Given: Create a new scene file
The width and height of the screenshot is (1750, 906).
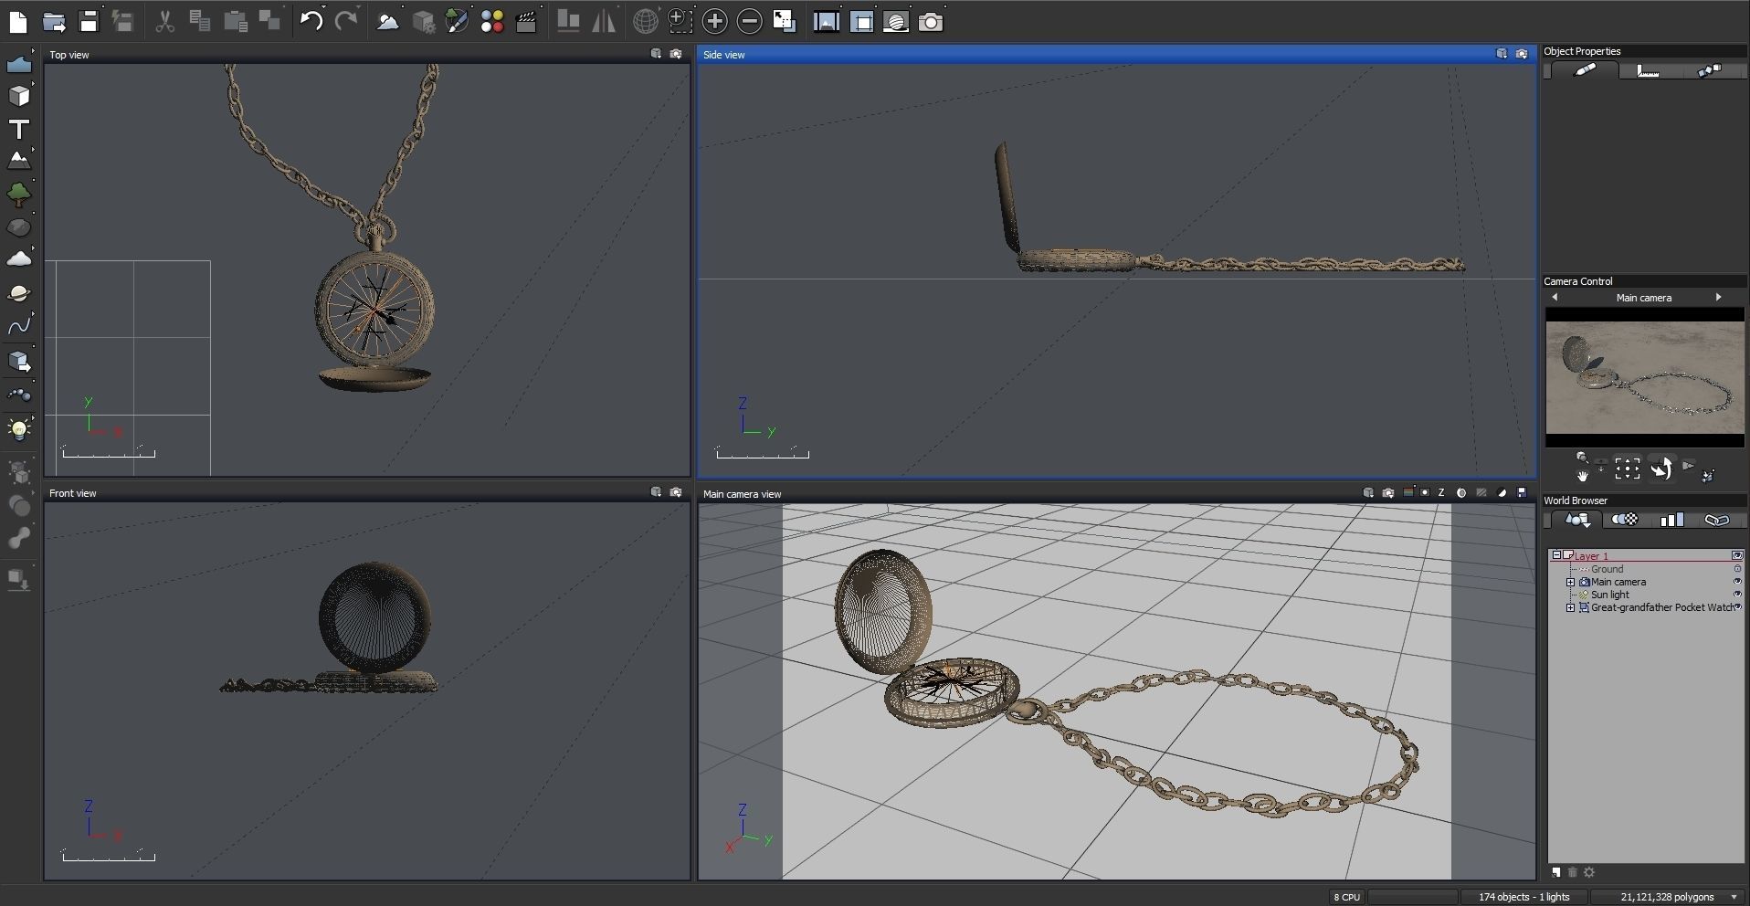Looking at the screenshot, I should pyautogui.click(x=18, y=21).
